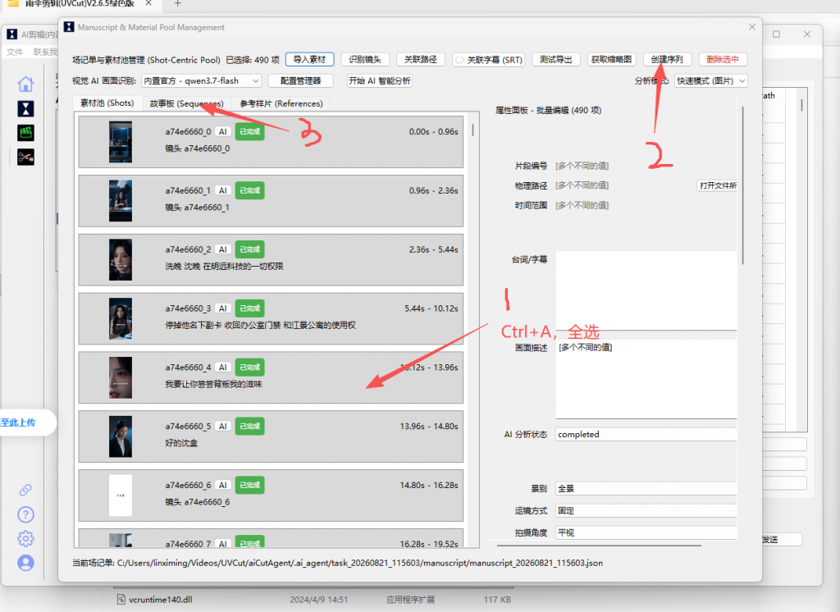The height and width of the screenshot is (612, 840).
Task: Expand the 分析模式 快速模式 dropdown
Action: tap(710, 81)
